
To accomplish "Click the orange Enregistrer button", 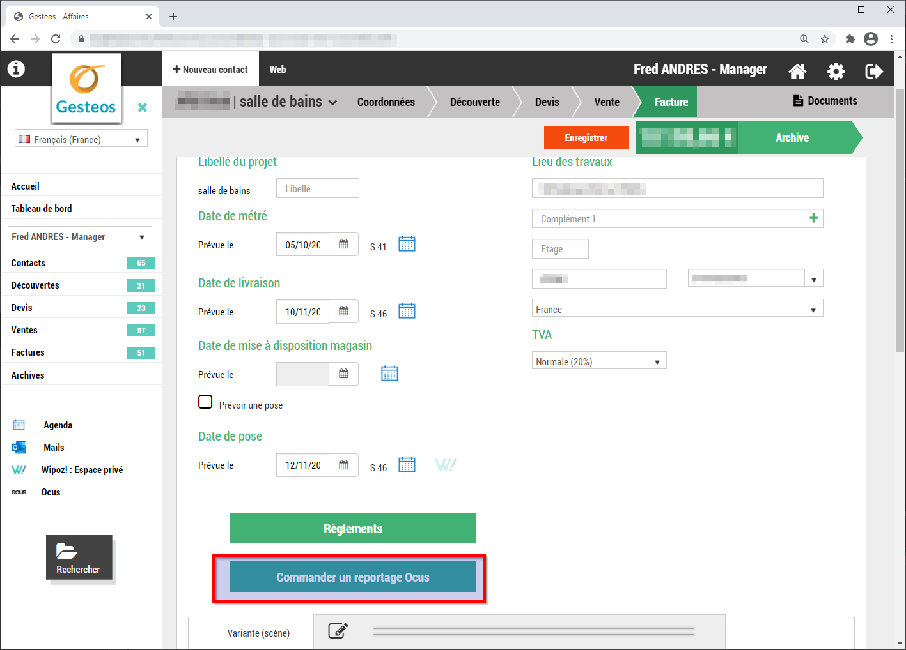I will (586, 138).
